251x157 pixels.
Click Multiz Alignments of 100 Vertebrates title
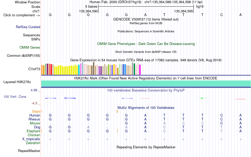[x=146, y=108]
